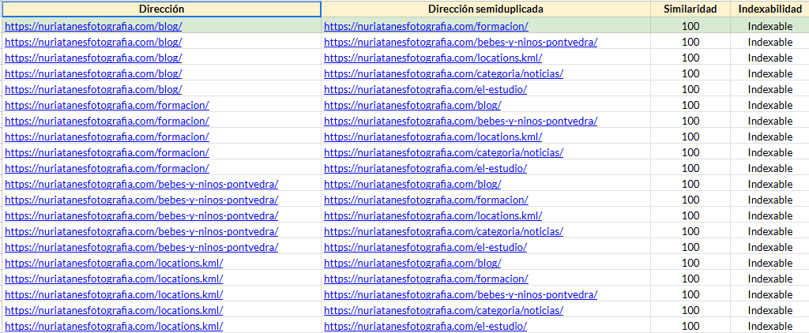
Task: Select the Indexable cell in the last row
Action: tap(769, 326)
